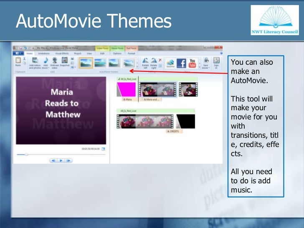The image size is (304, 228).
Task: Select the first AutoMovie theme thumbnail
Action: 86,63
